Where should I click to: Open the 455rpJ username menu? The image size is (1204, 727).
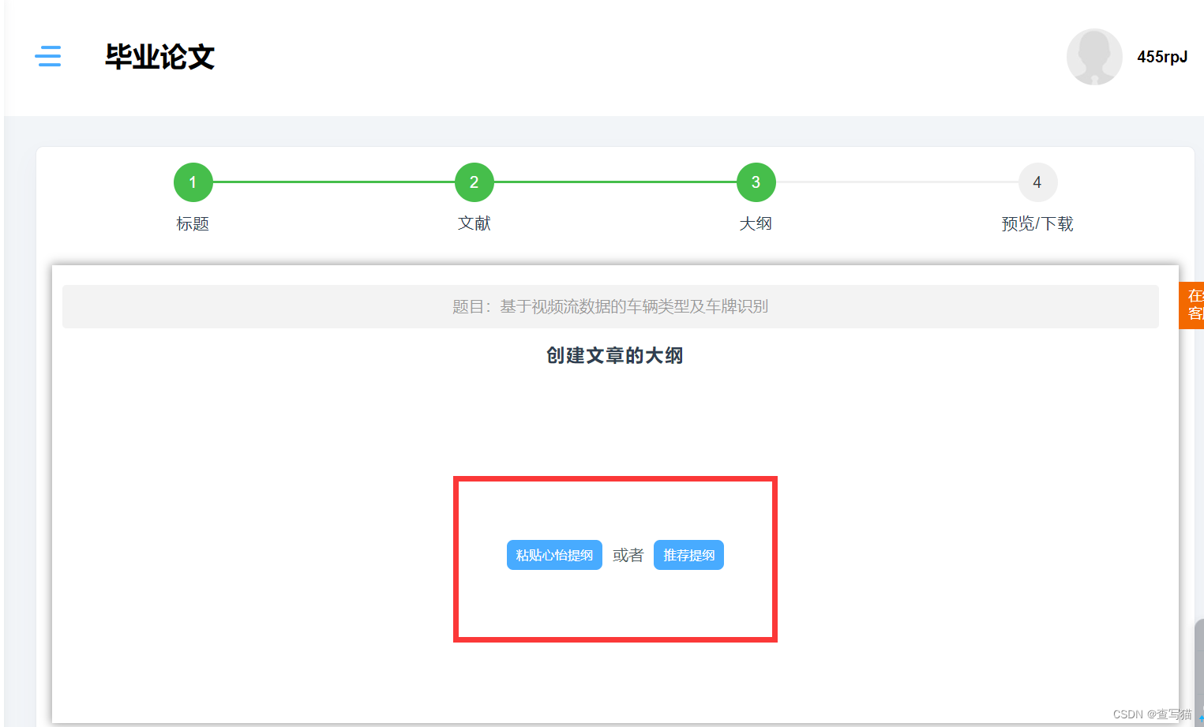click(x=1162, y=57)
